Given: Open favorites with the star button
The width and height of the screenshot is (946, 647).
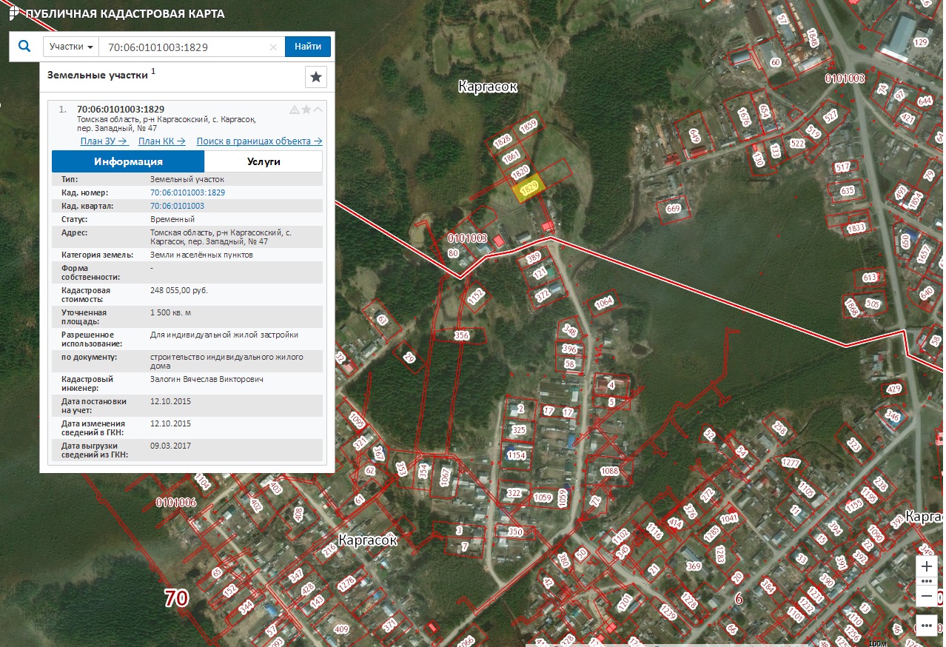Looking at the screenshot, I should coord(316,77).
